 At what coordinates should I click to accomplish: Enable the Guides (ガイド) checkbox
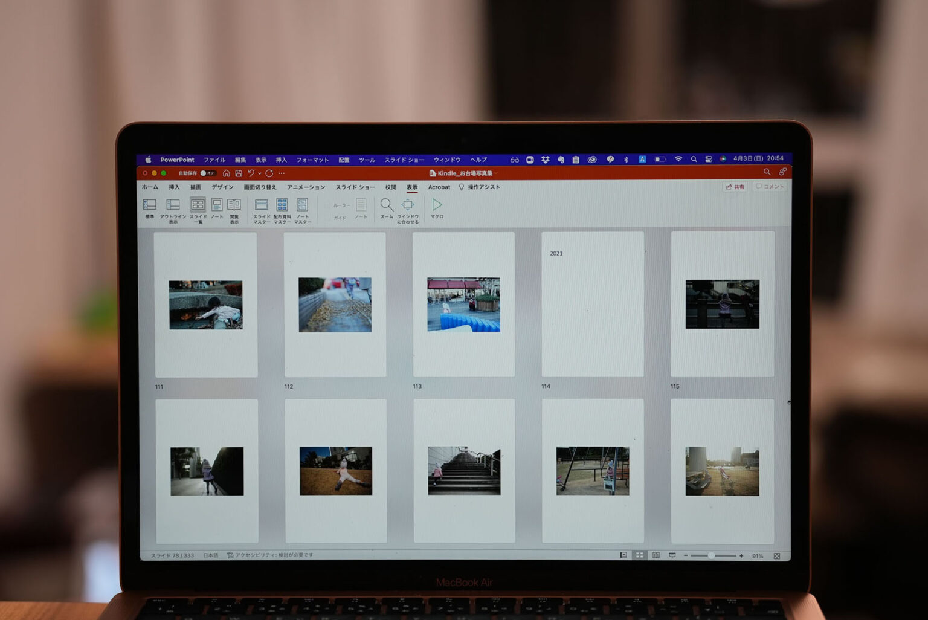(327, 218)
